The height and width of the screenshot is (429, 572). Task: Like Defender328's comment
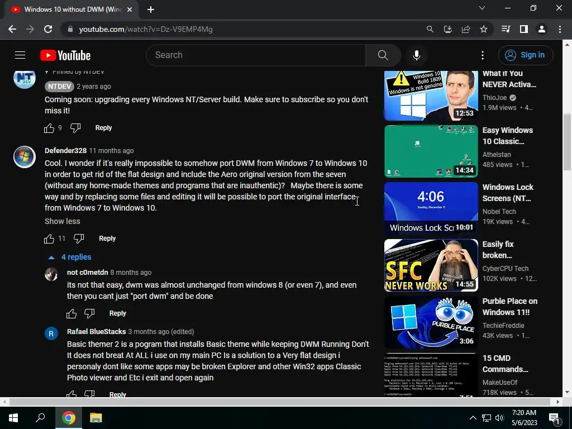(x=49, y=239)
